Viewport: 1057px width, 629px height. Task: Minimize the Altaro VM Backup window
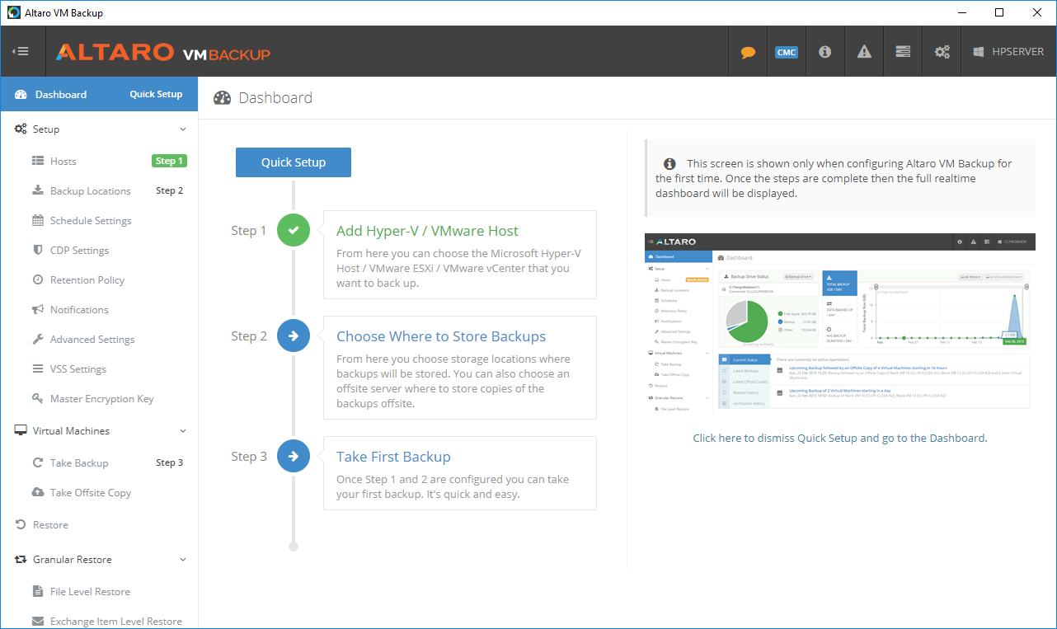pos(961,12)
